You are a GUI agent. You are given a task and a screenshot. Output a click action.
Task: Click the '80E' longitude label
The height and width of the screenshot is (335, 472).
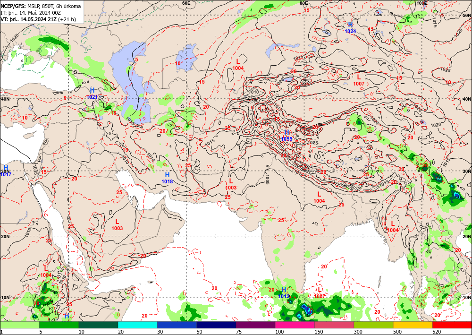[x=303, y=3]
